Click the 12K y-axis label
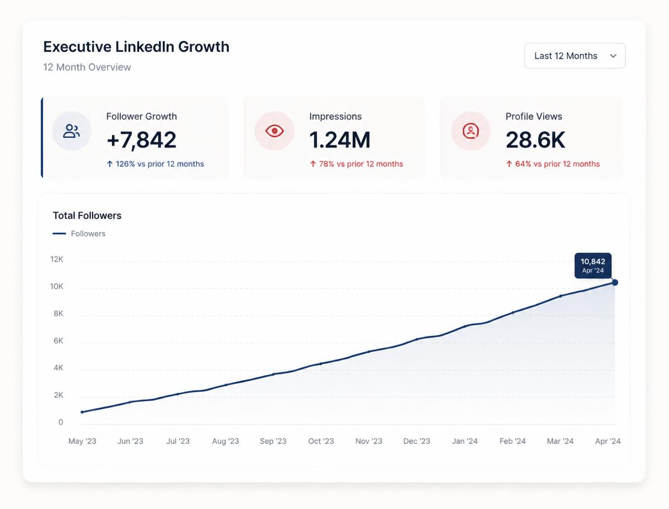 click(x=57, y=259)
